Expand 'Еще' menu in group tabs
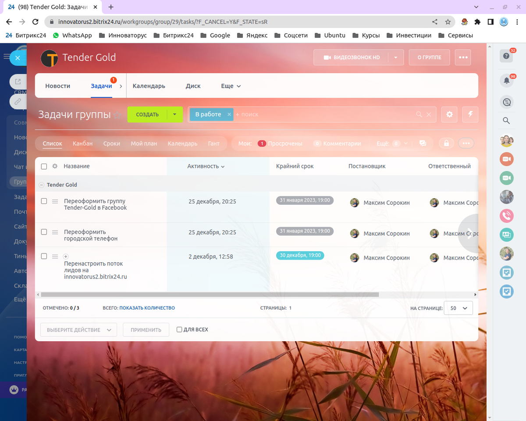This screenshot has width=526, height=421. coord(231,86)
